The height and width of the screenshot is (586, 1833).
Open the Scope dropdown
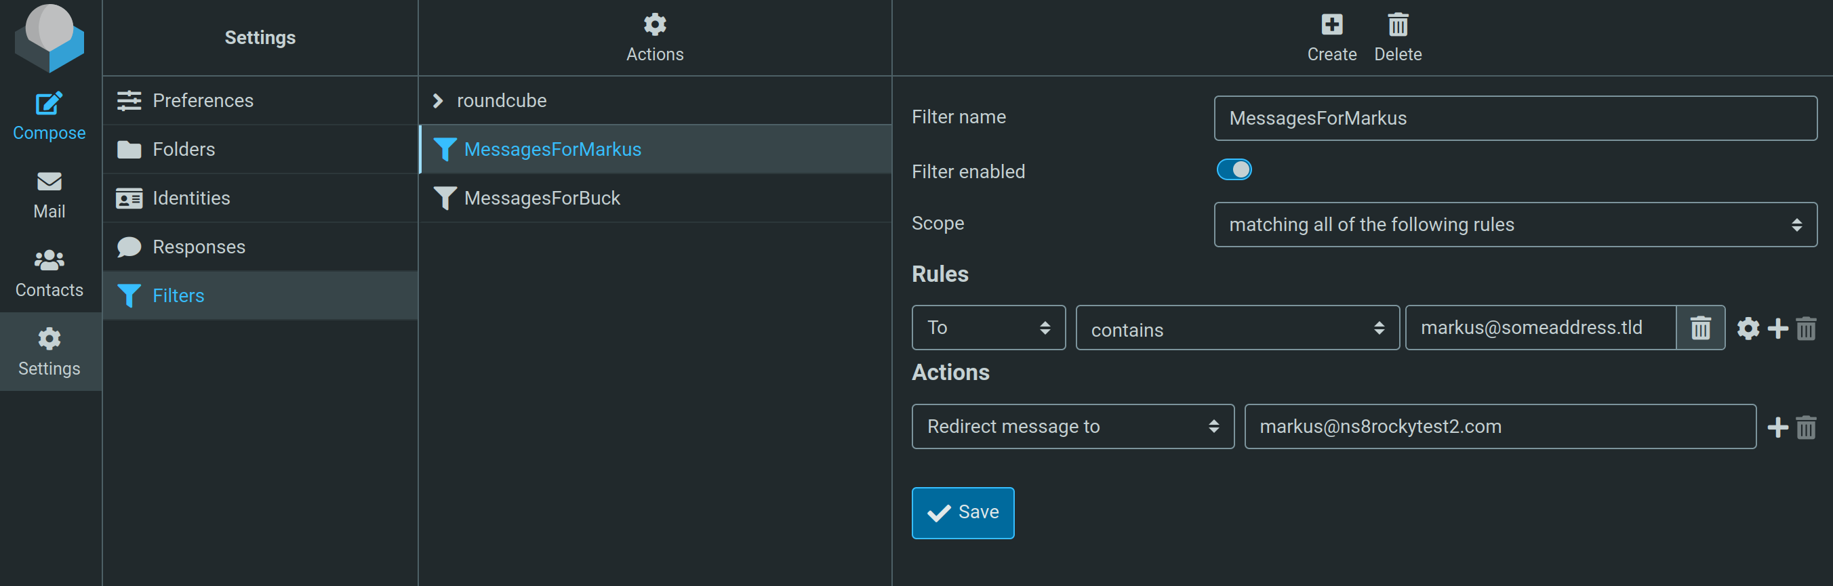click(1515, 225)
